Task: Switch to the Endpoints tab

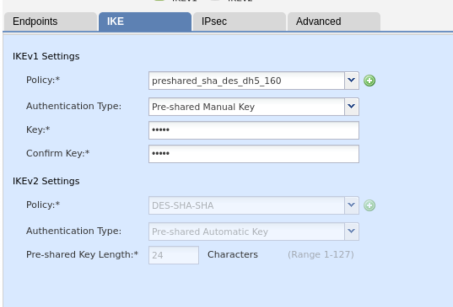Action: [x=49, y=22]
